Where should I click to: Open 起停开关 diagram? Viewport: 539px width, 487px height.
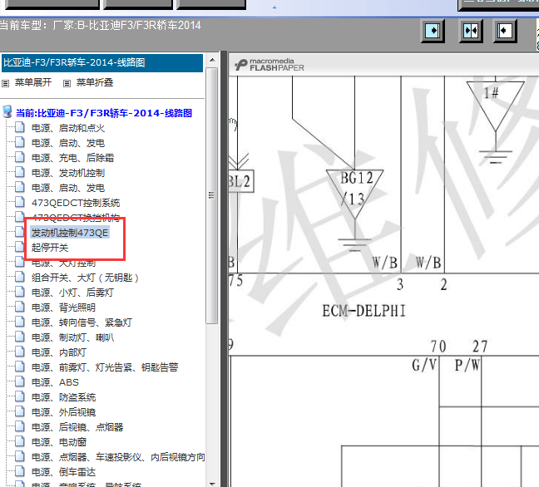tap(50, 248)
